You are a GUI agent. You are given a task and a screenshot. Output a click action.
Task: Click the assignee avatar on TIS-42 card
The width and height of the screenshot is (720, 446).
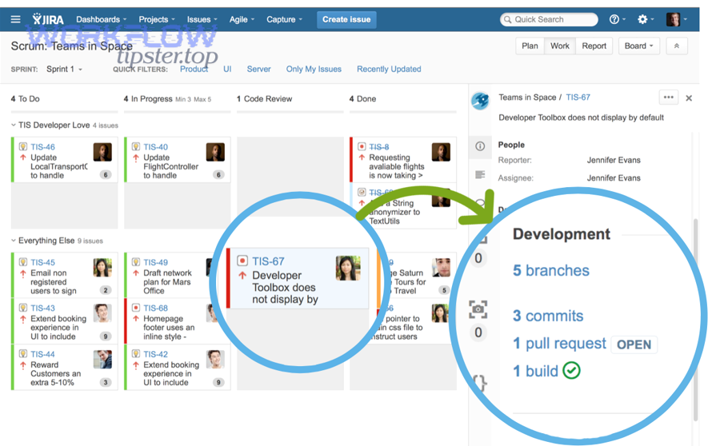tap(215, 360)
